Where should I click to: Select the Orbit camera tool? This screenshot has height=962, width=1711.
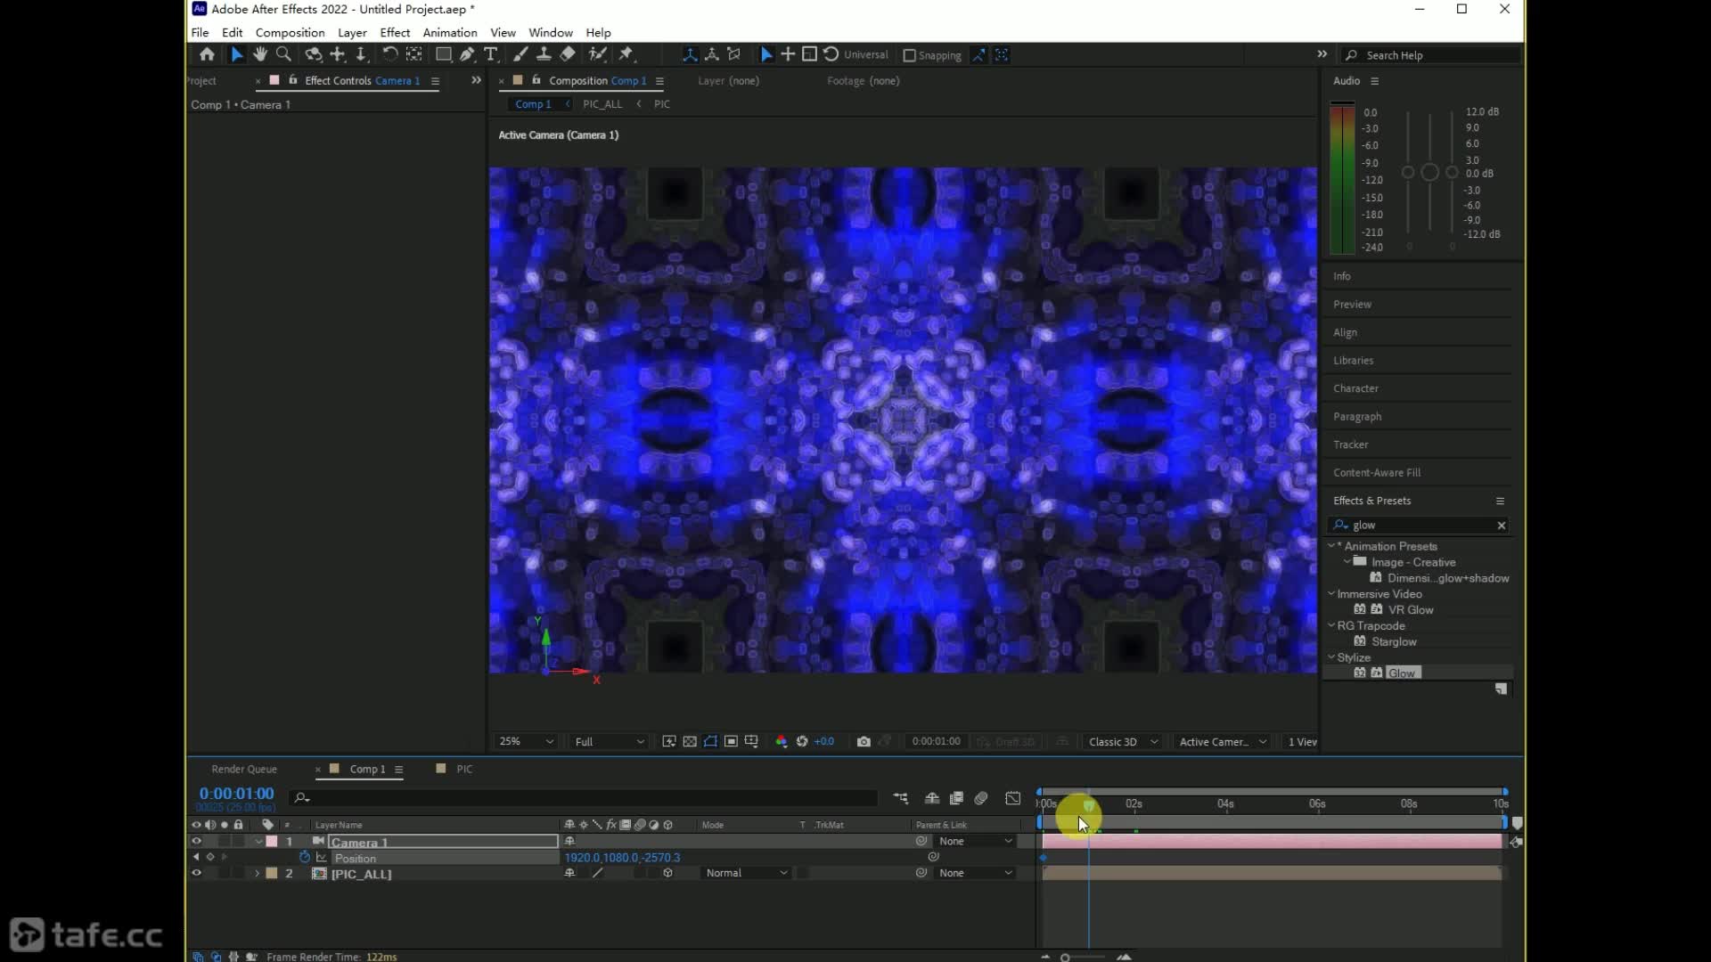tap(313, 54)
